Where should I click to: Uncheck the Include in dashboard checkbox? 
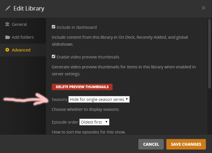pyautogui.click(x=54, y=27)
